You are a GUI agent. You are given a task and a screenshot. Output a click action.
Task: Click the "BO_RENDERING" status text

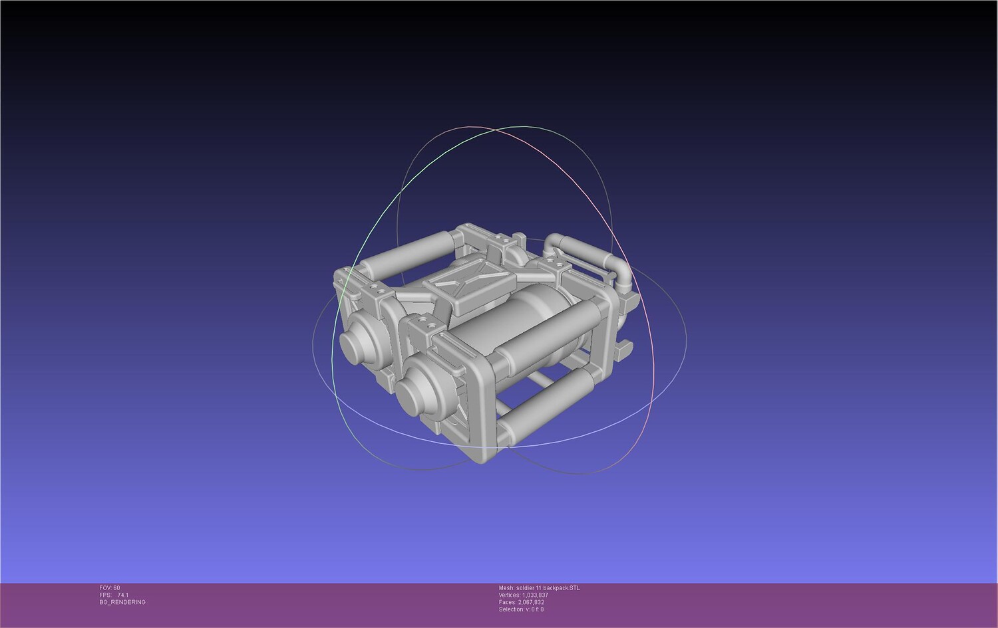click(122, 603)
